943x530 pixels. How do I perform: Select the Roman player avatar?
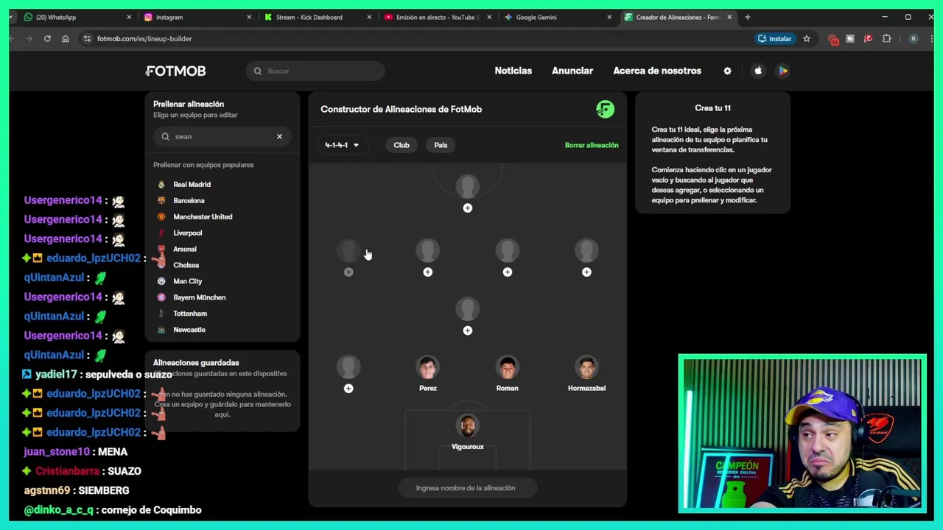[x=507, y=367]
